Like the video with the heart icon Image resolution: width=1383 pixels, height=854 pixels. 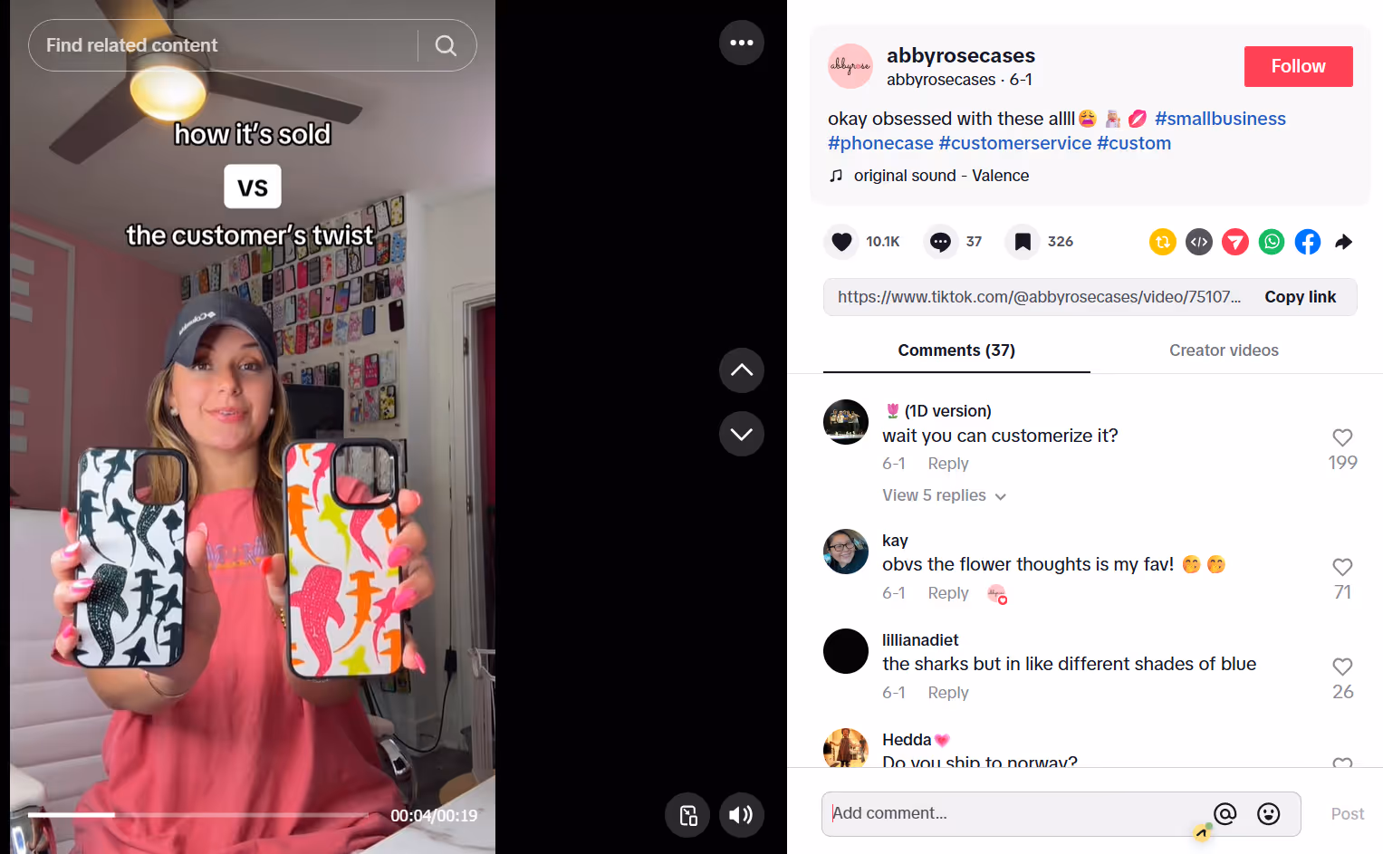[x=841, y=242]
